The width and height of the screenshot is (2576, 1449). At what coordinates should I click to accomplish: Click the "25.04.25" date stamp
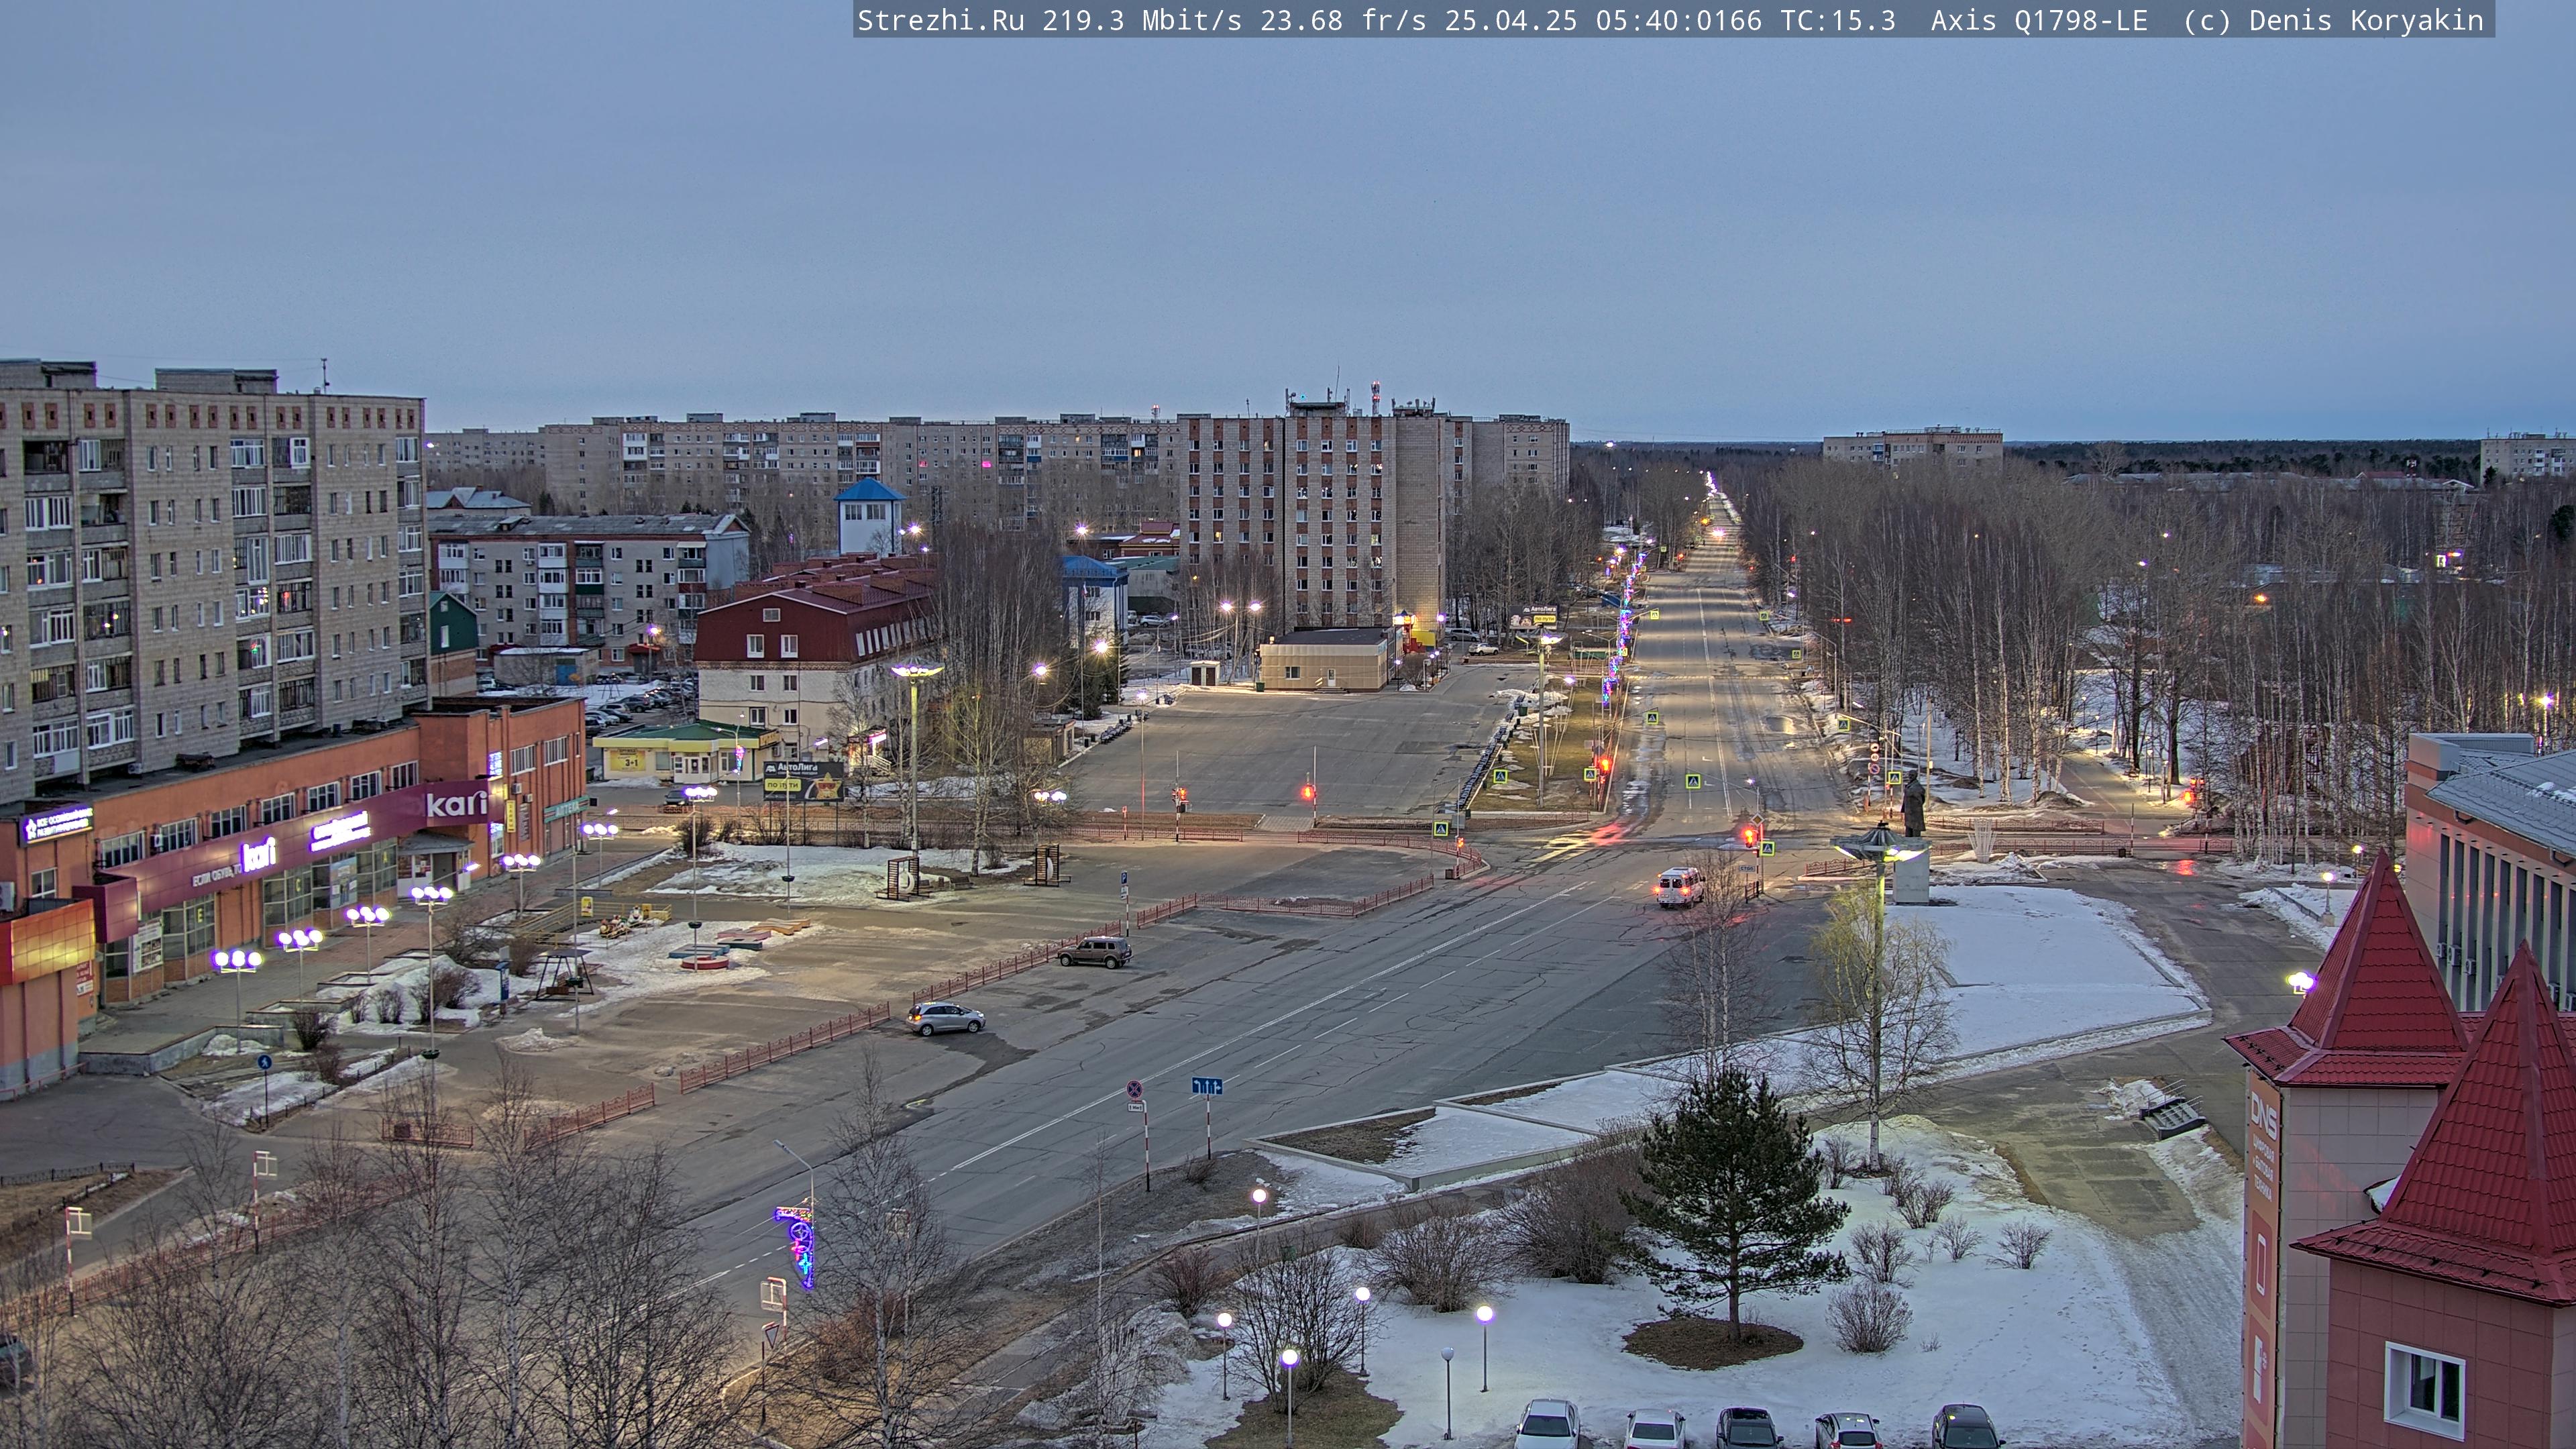[1511, 20]
